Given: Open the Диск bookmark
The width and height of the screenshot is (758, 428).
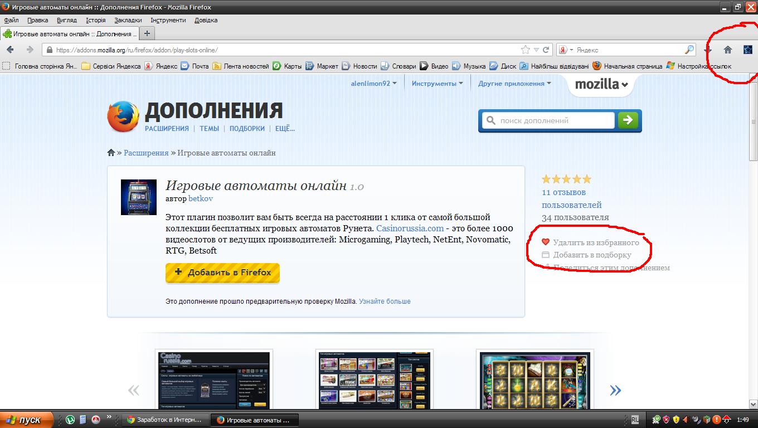Looking at the screenshot, I should click(x=503, y=66).
